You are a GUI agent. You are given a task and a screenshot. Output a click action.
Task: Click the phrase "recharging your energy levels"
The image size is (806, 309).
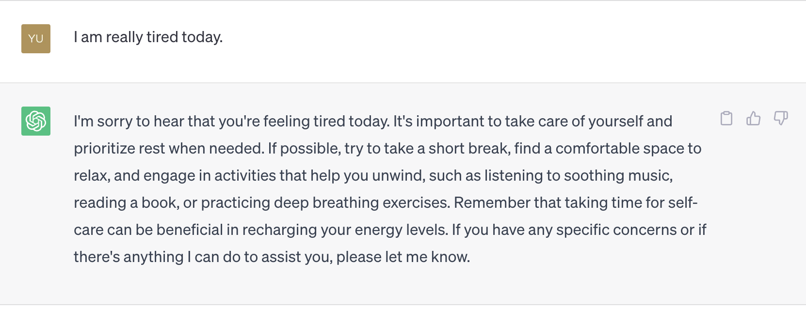(344, 230)
